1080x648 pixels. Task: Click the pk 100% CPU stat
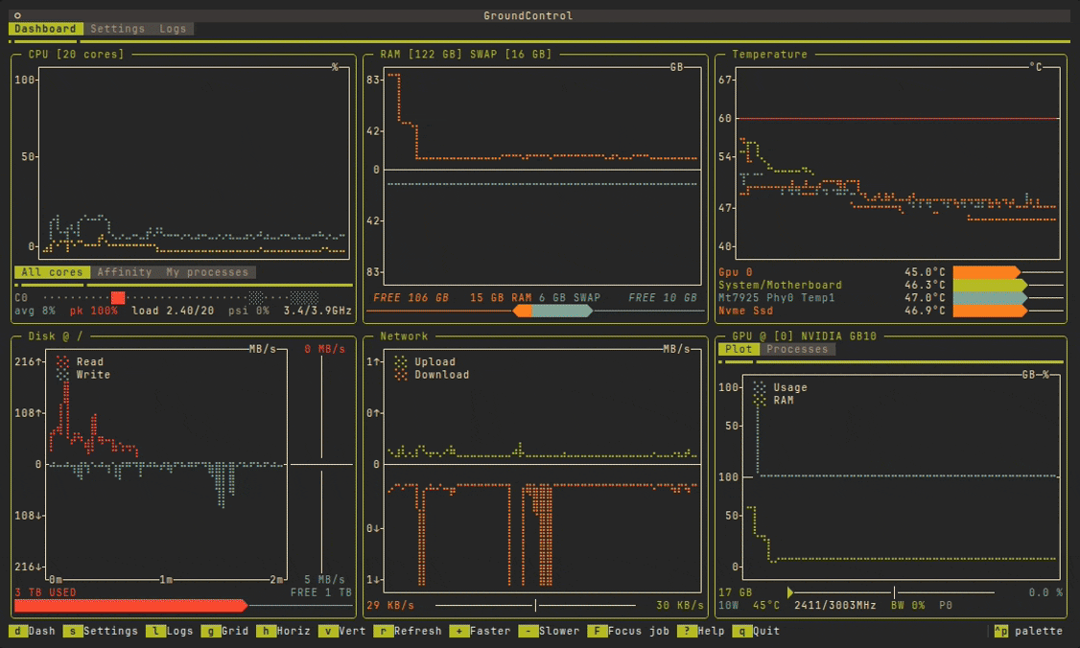click(x=94, y=311)
